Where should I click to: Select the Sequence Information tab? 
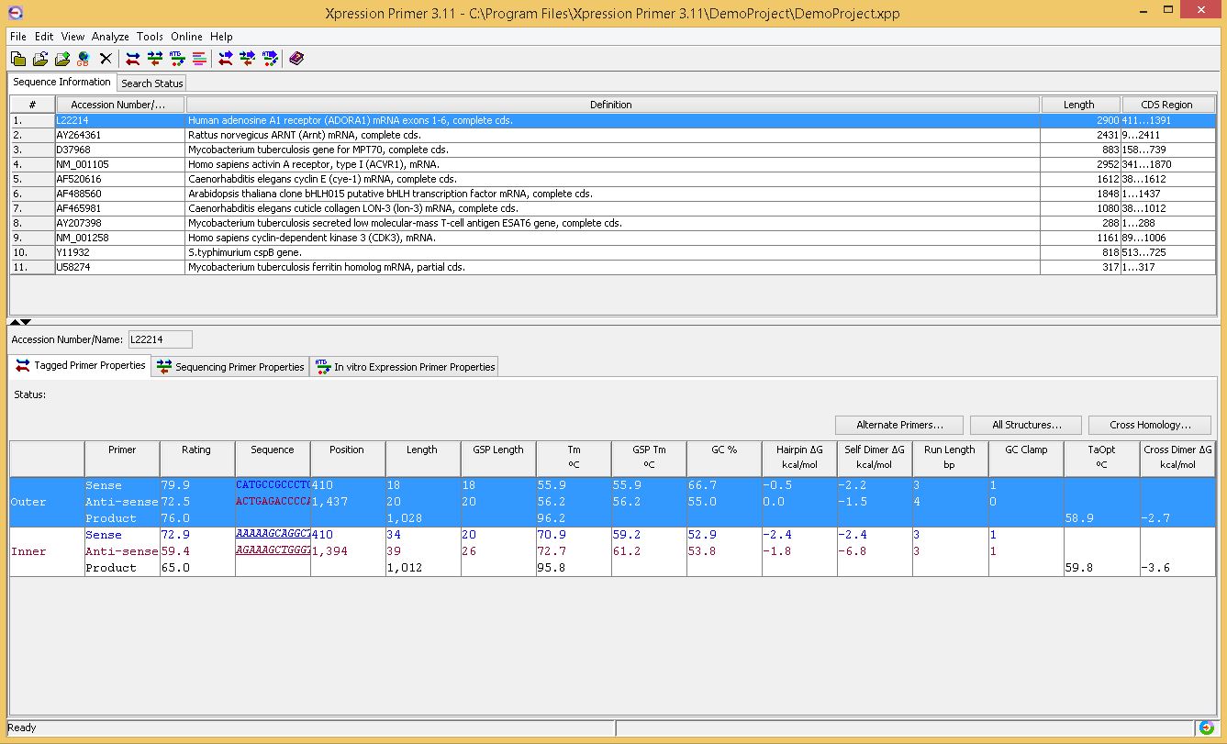pos(62,82)
